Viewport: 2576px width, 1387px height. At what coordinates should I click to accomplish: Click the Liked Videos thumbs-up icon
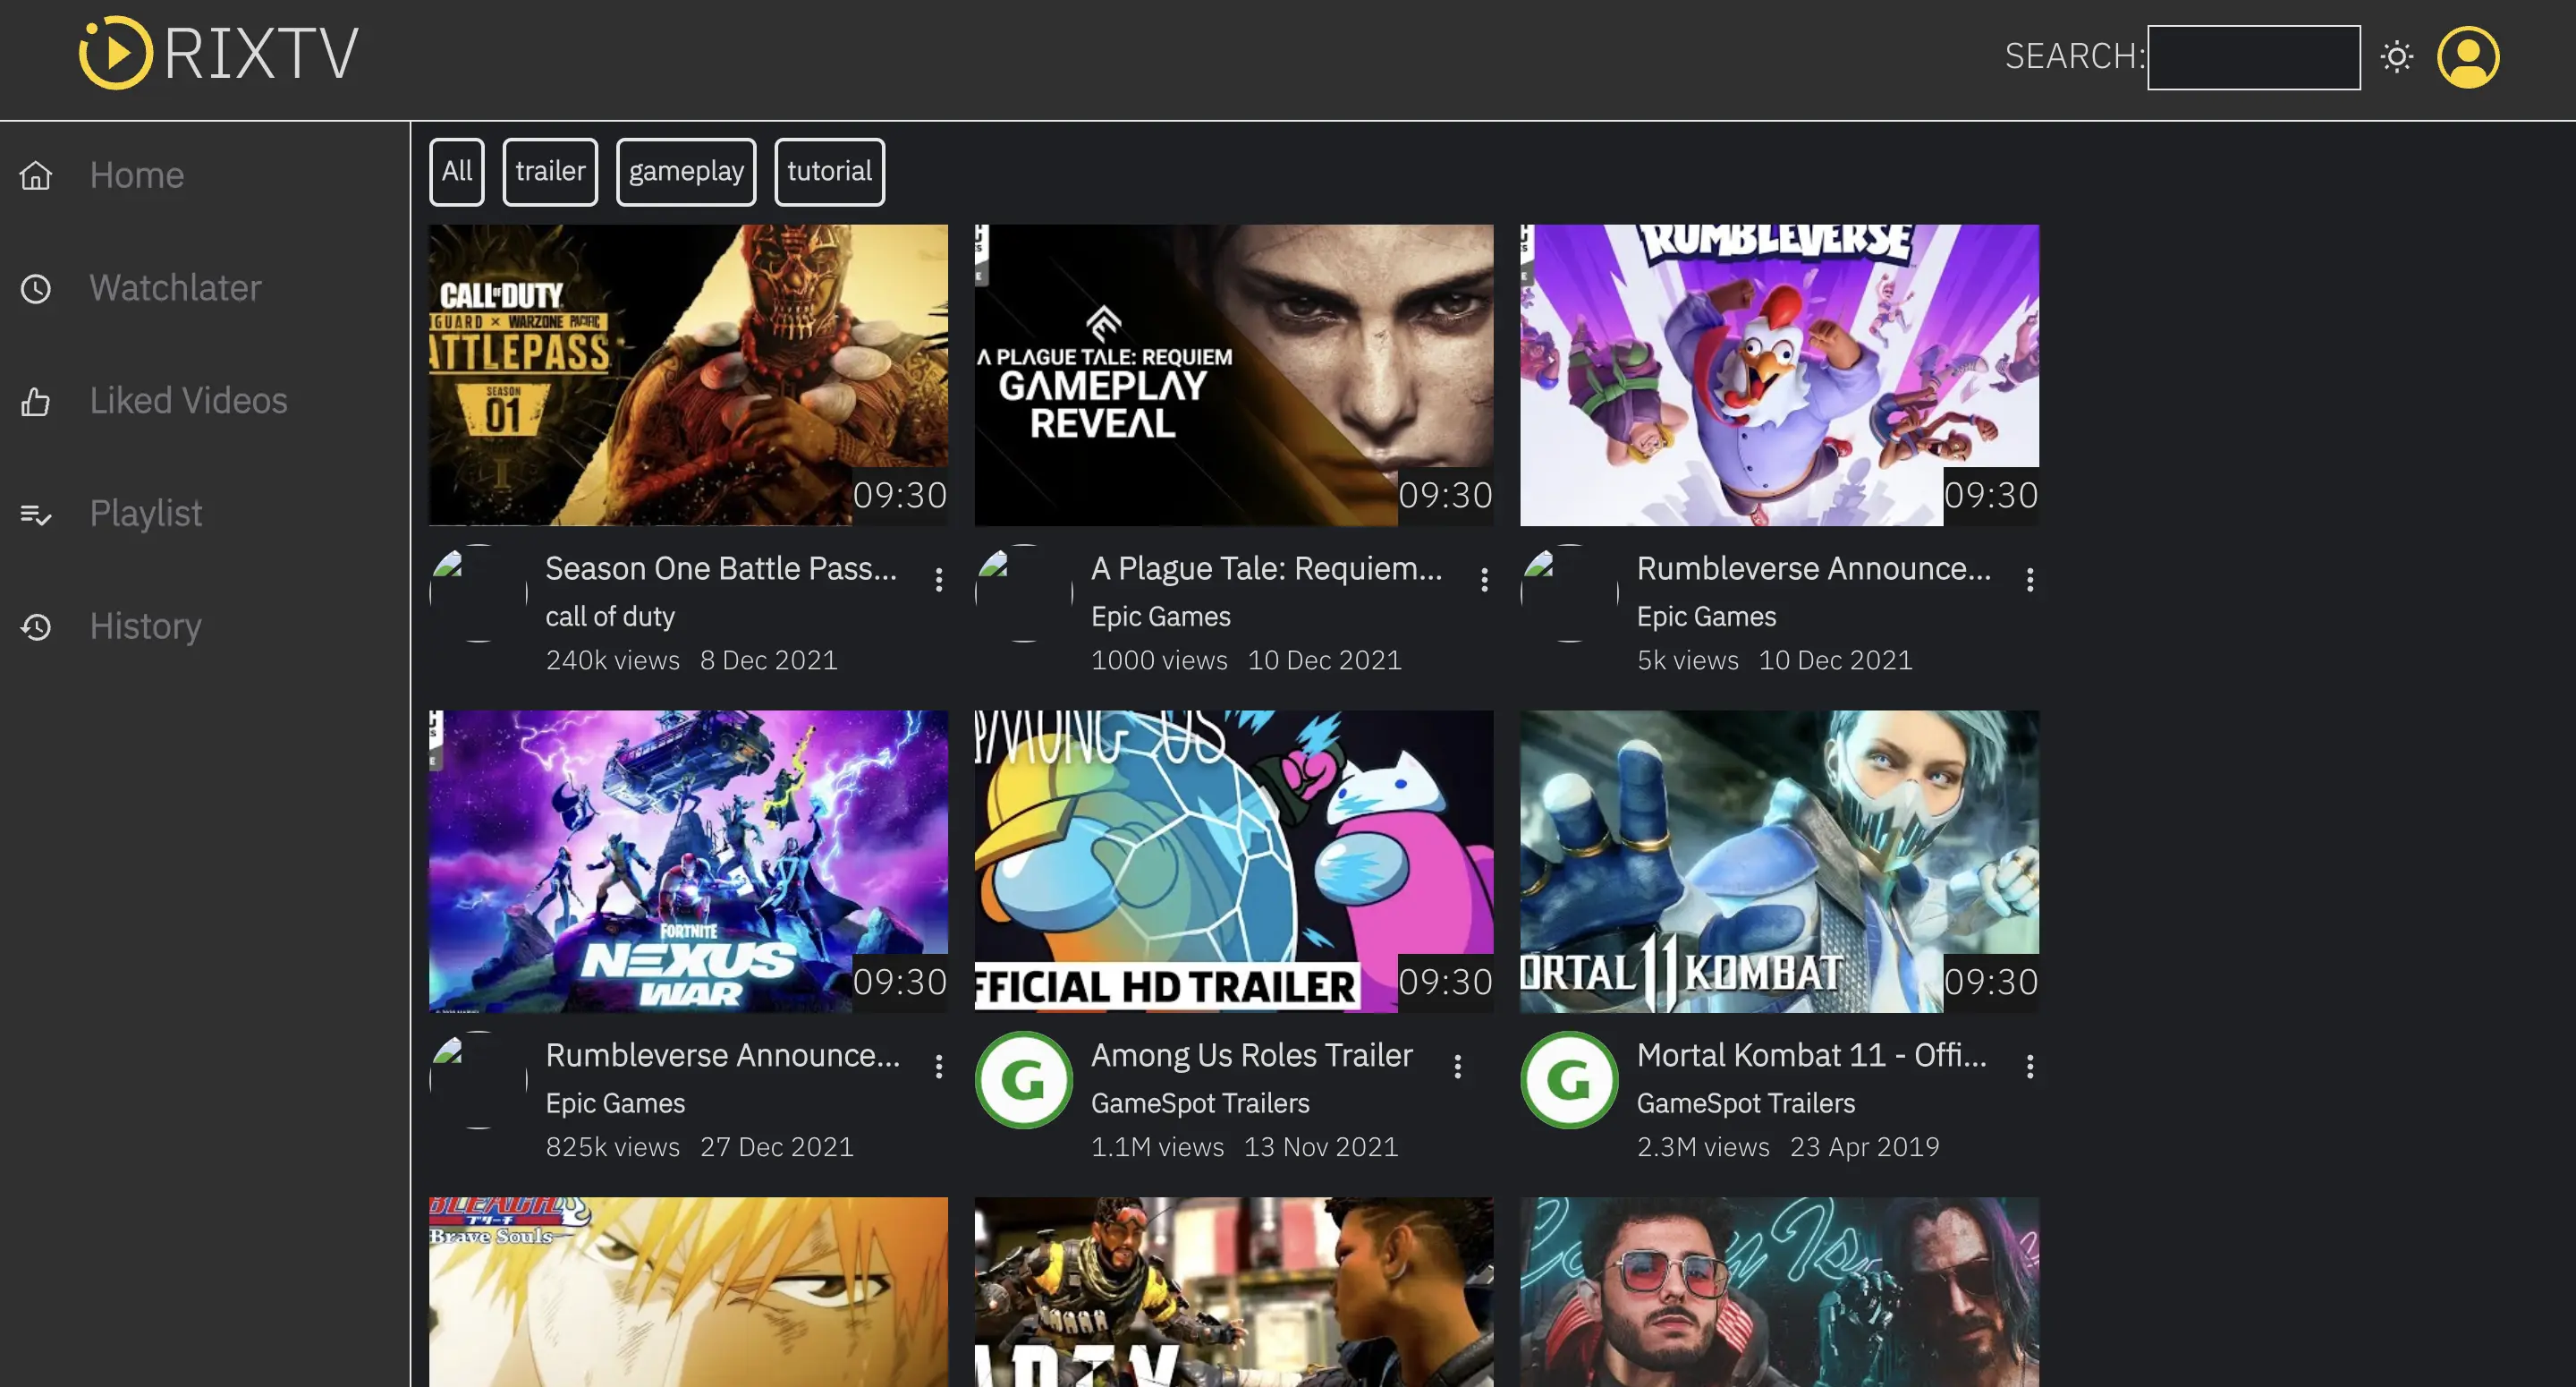point(36,401)
